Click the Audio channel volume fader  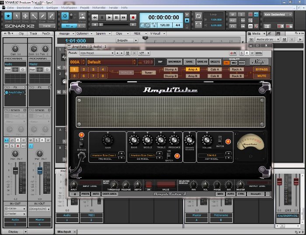tap(15, 170)
